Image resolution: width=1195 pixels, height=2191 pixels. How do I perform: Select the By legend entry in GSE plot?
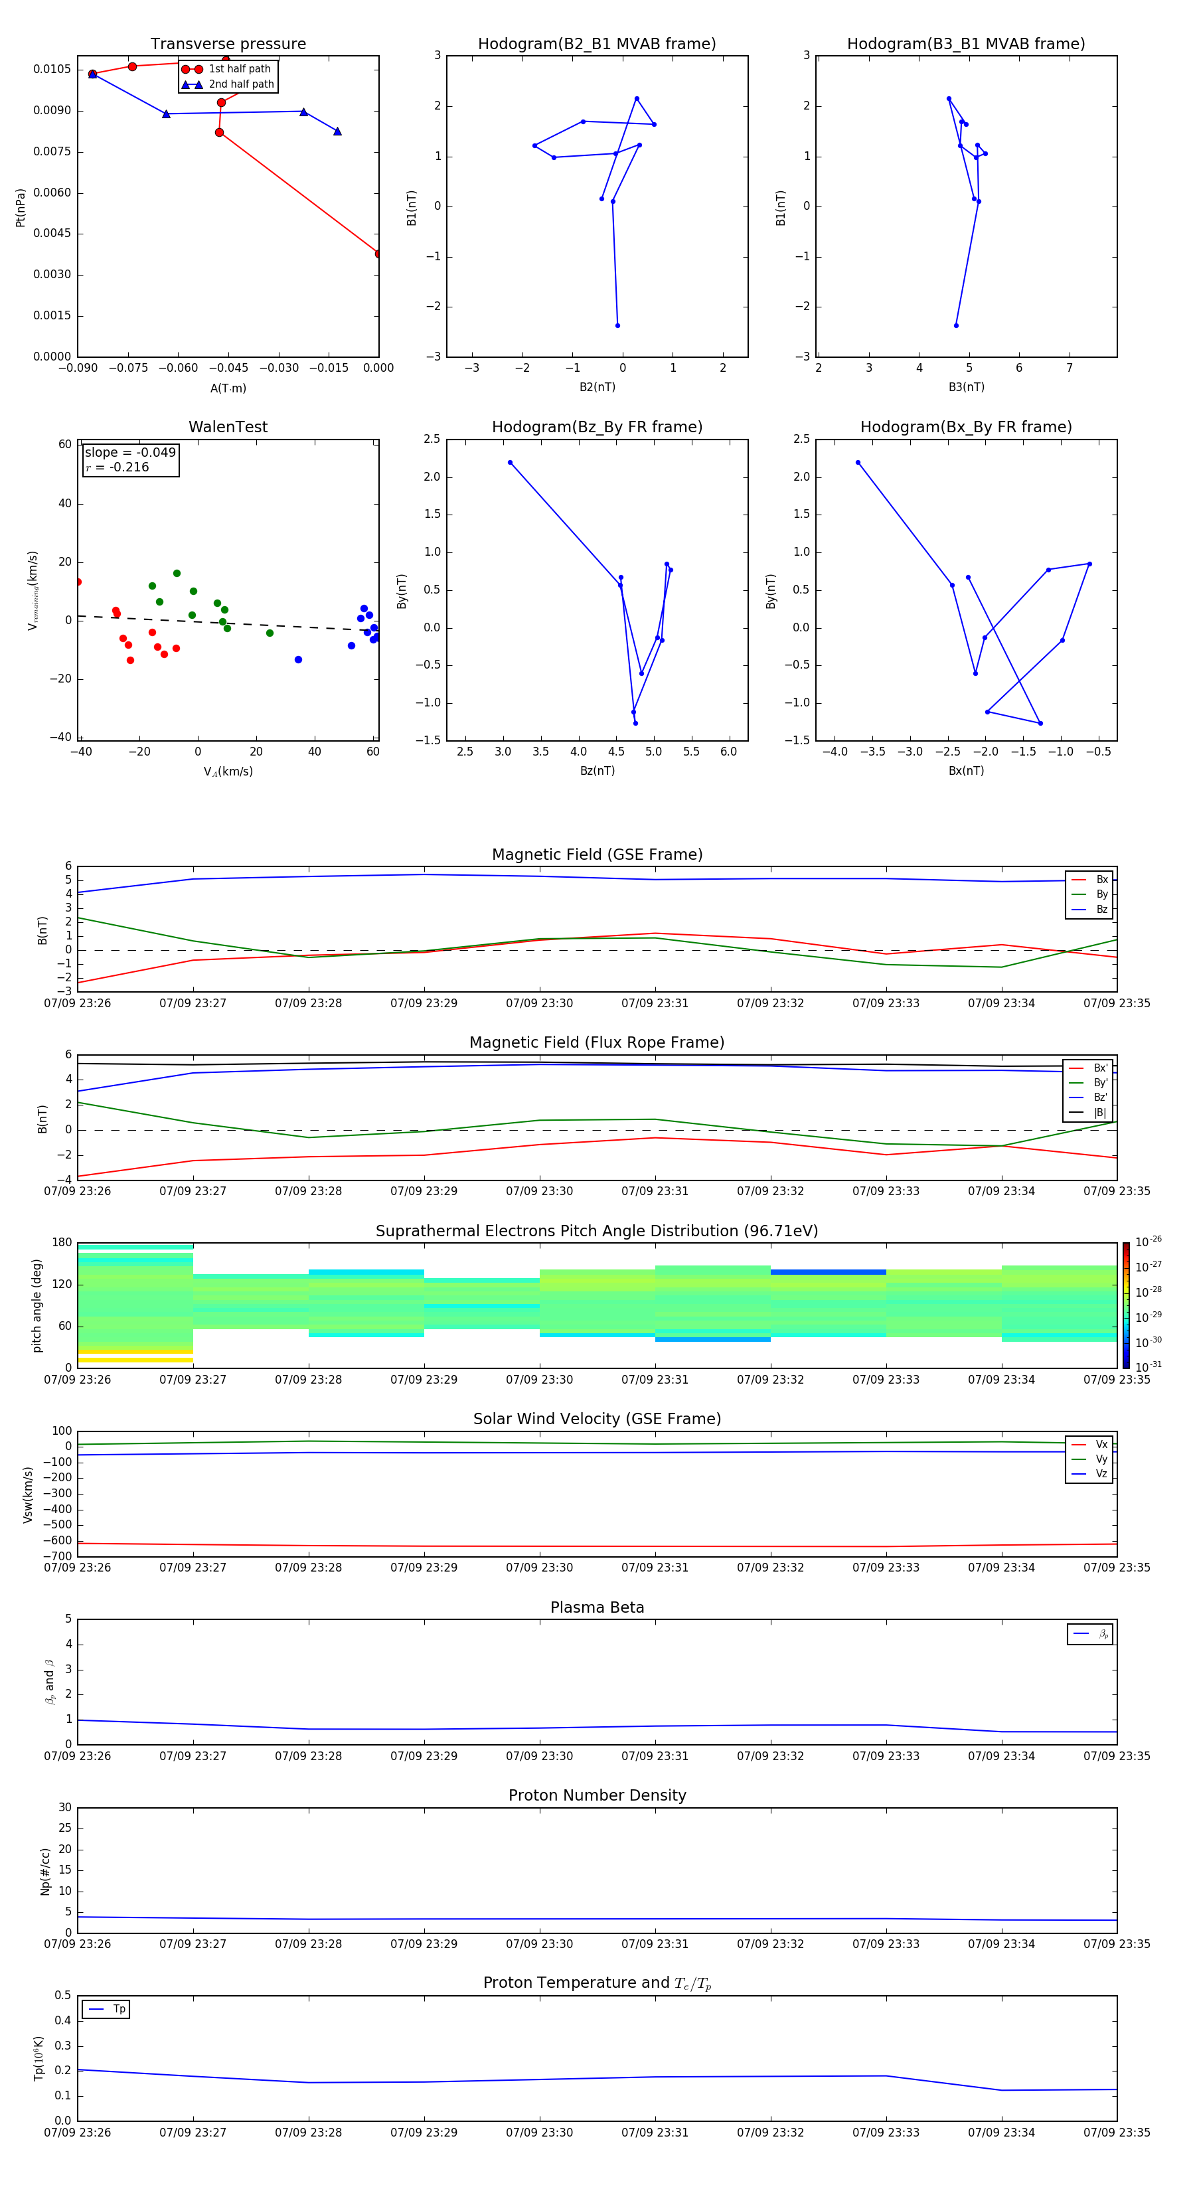tap(1089, 894)
